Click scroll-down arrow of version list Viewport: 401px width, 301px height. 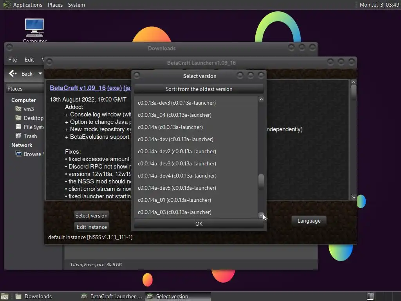[261, 215]
